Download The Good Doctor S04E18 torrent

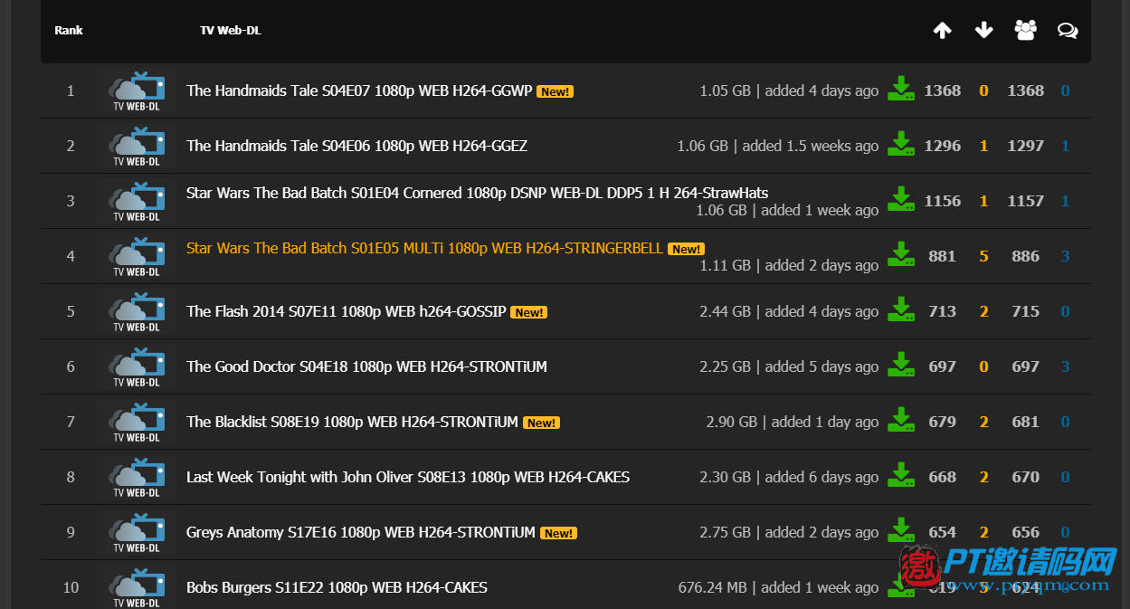(x=900, y=365)
